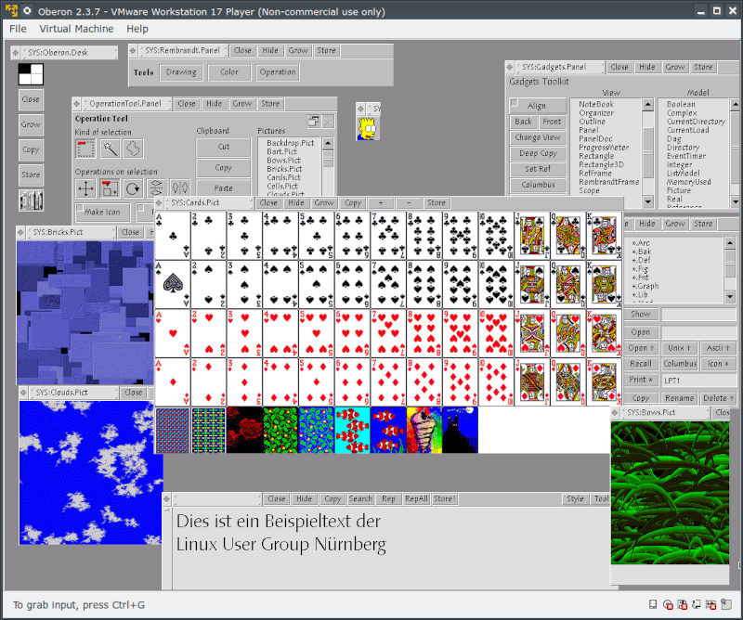Click the scroll thumb of the Pictures list
Image resolution: width=743 pixels, height=620 pixels.
328,159
